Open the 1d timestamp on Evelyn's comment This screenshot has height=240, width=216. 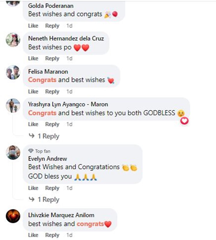pos(69,188)
